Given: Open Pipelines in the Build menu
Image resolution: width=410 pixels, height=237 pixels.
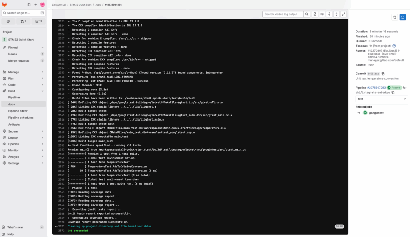Looking at the screenshot, I should pyautogui.click(x=14, y=97).
